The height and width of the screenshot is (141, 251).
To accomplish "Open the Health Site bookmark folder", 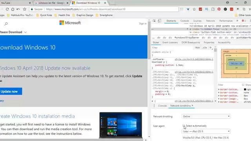I will pos(62,15).
